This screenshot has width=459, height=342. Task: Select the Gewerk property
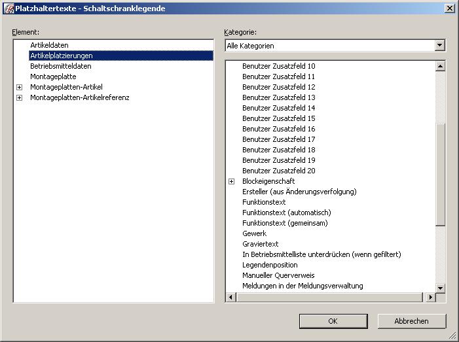tap(255, 233)
